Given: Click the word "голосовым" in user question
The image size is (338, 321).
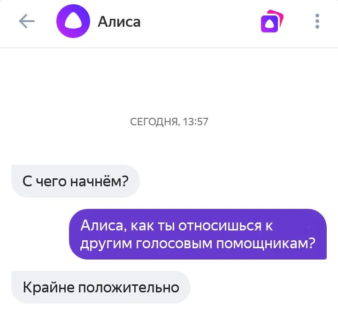Looking at the screenshot, I should click(174, 244).
